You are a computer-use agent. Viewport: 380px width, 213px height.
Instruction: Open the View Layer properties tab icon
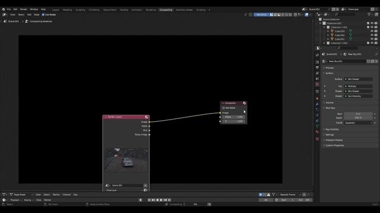(x=317, y=73)
